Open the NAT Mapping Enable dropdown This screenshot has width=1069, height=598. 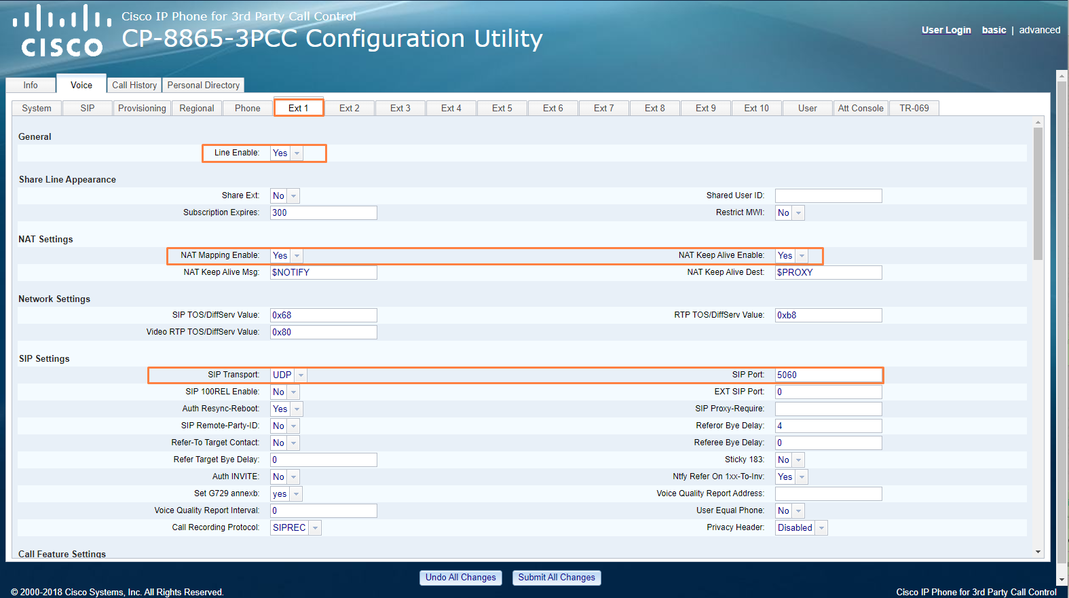point(286,256)
